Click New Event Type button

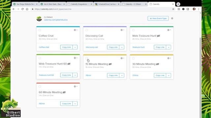click(158, 18)
